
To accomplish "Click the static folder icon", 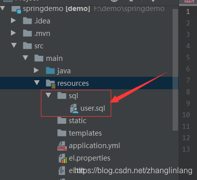I will click(x=62, y=120).
